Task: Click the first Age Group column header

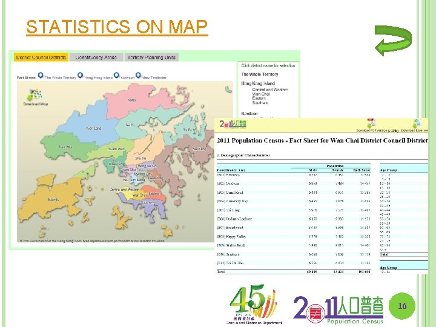Action: (x=388, y=170)
